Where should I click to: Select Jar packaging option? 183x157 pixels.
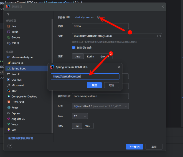point(77,126)
